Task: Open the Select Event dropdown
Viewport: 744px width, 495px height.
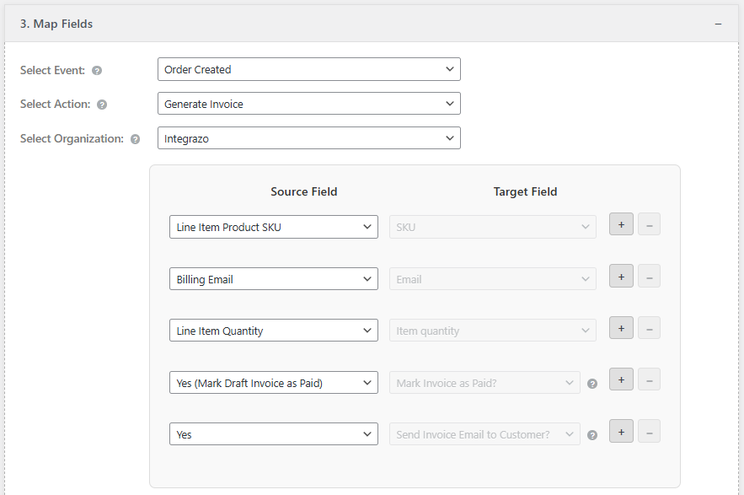Action: point(308,69)
